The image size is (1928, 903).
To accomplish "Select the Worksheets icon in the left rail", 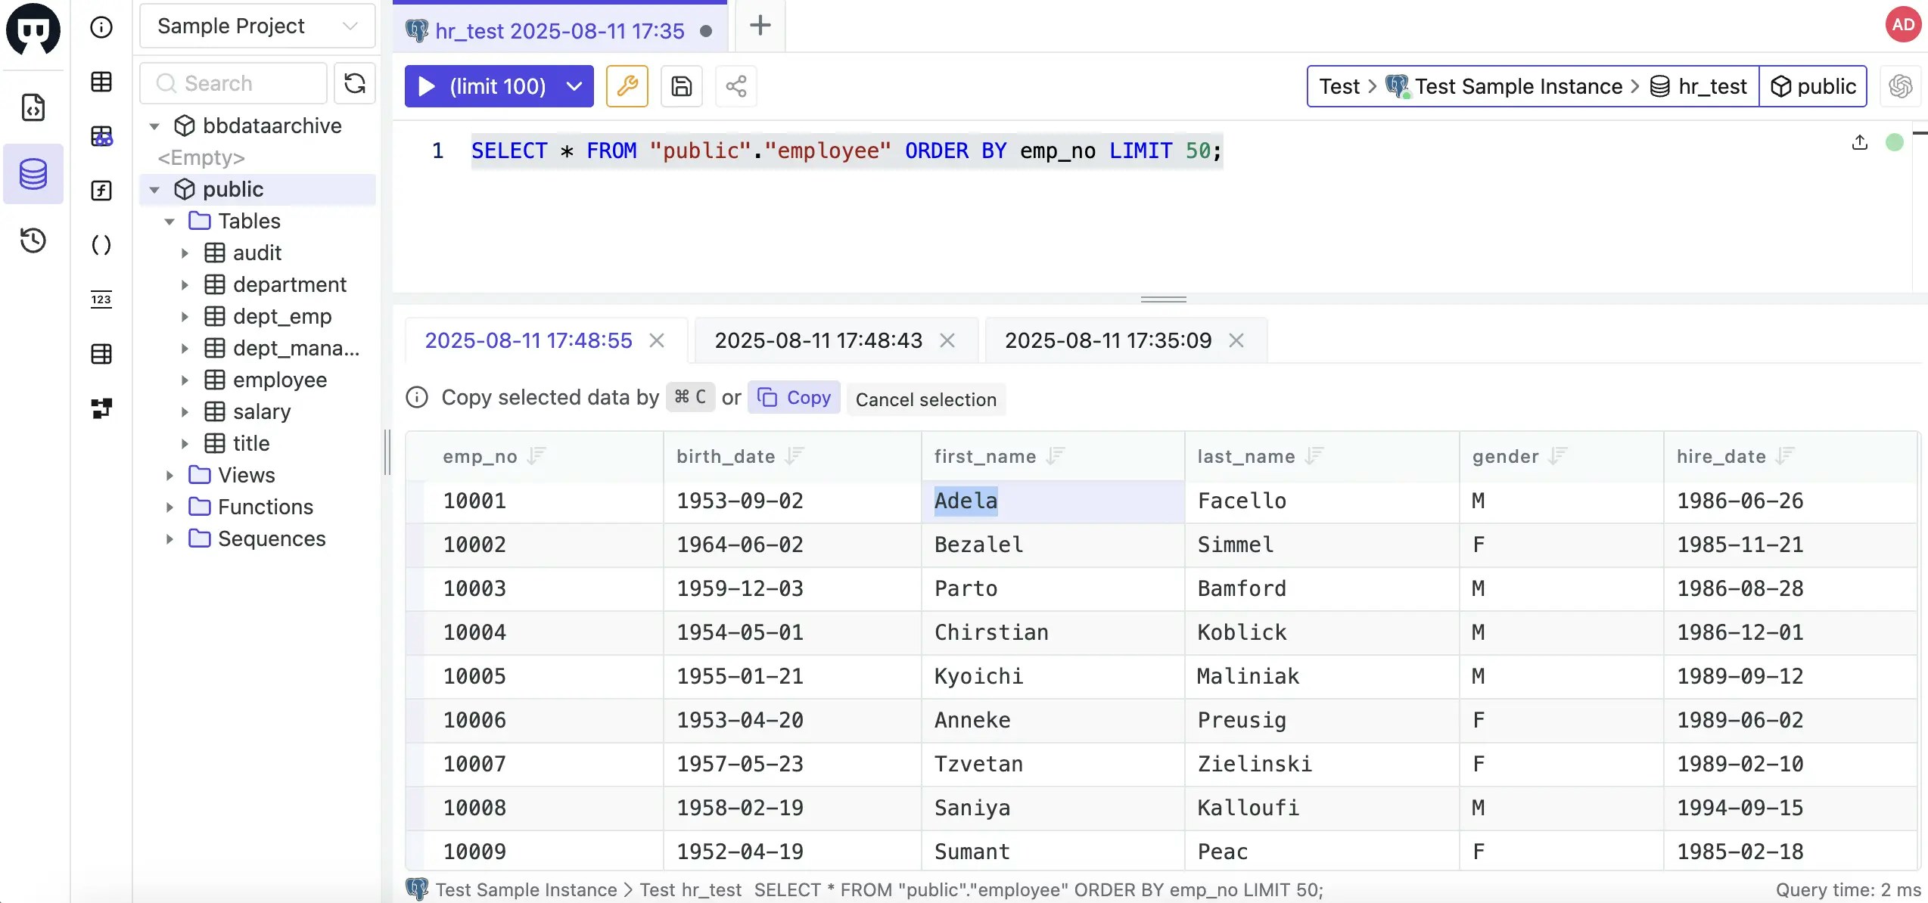I will coord(34,107).
